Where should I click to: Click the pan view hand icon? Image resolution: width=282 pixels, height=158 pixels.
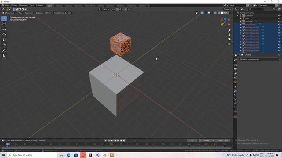click(x=229, y=35)
